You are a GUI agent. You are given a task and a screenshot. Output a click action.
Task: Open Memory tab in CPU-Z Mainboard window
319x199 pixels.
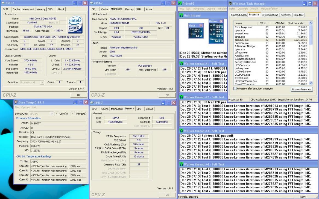(x=129, y=9)
